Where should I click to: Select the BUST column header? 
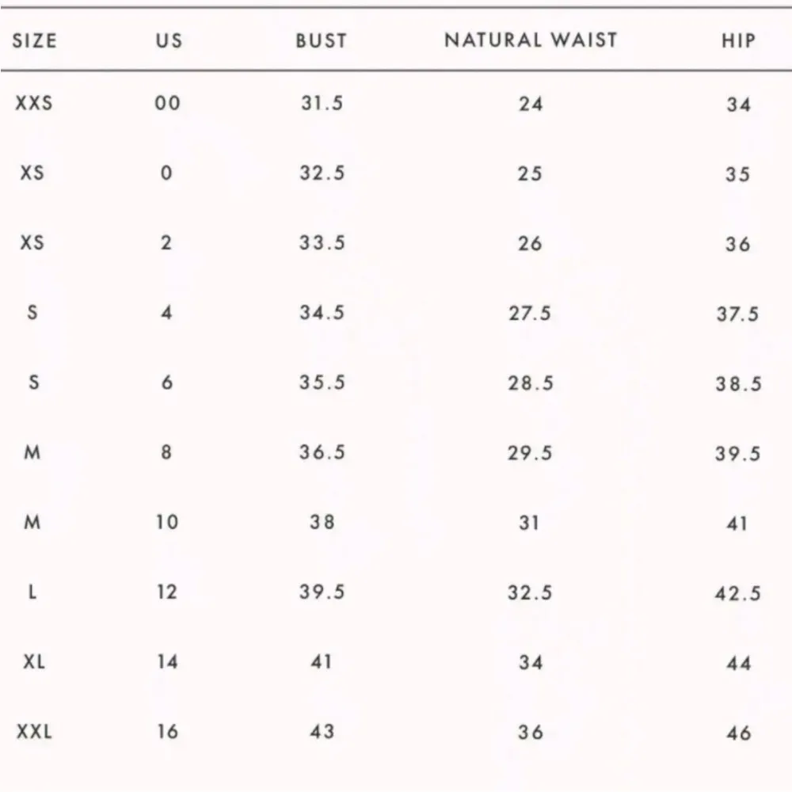(322, 40)
